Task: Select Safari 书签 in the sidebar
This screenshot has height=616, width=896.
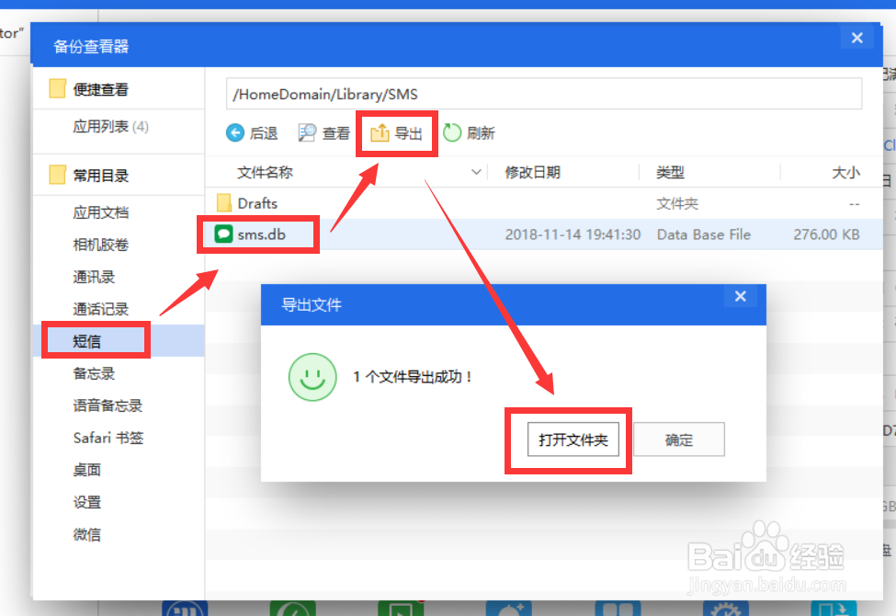Action: [x=108, y=438]
